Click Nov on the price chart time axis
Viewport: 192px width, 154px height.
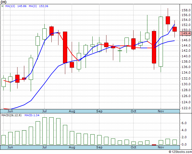click(x=161, y=111)
